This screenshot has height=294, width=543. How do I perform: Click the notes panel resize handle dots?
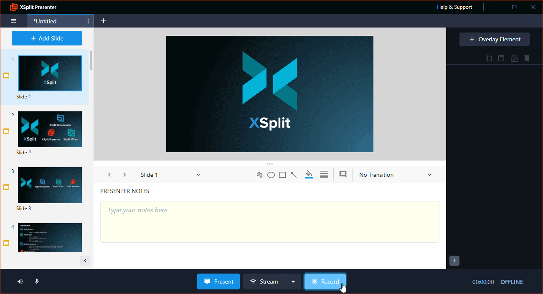[270, 164]
